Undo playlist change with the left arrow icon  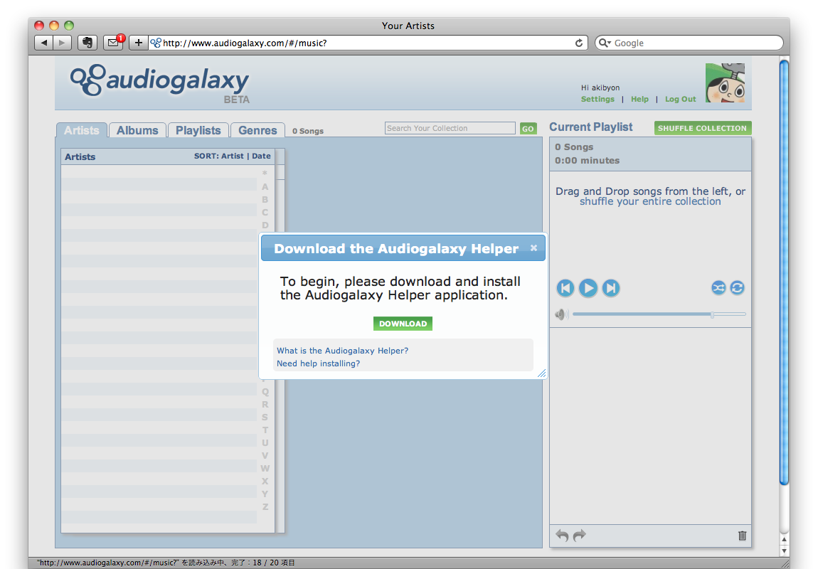coord(562,535)
